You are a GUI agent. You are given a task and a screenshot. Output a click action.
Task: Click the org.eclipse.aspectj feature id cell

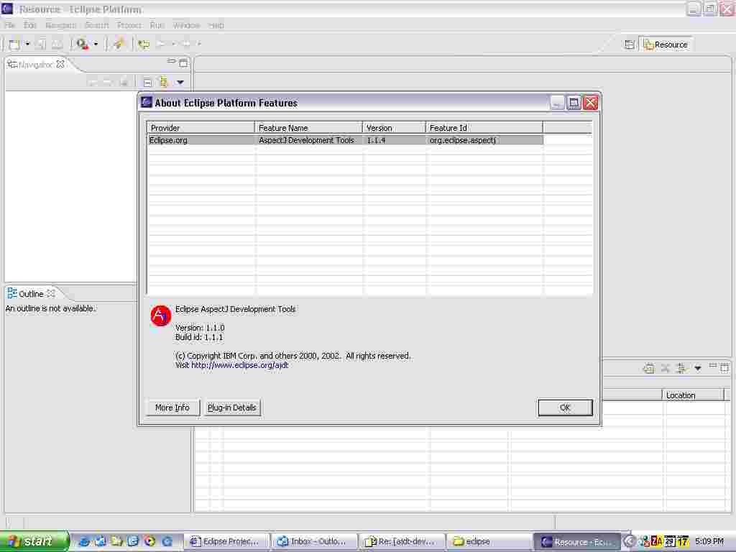point(485,140)
